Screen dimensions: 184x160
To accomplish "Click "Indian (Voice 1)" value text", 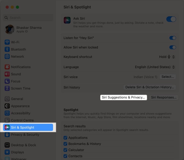I will click(145, 77).
